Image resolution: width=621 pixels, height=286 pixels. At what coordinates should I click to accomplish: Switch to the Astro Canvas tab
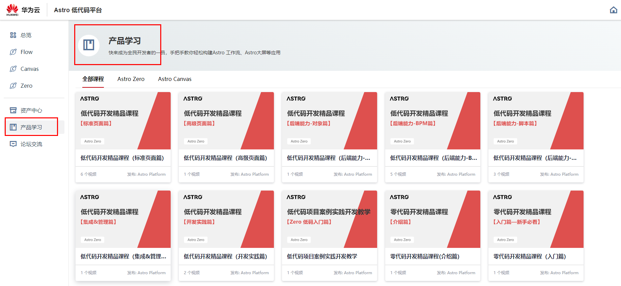click(175, 79)
